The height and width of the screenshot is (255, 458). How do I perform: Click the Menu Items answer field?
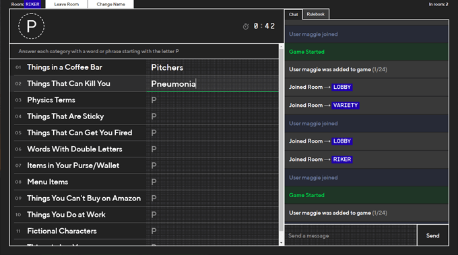tap(212, 182)
